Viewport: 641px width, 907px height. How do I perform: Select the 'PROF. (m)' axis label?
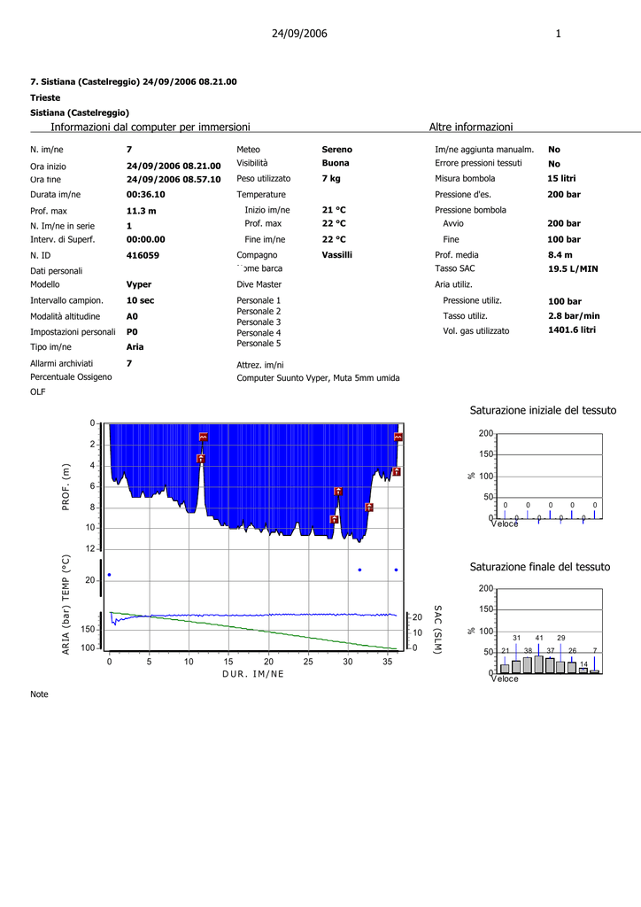66,487
